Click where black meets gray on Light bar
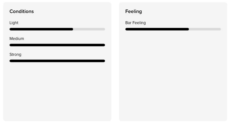The image size is (231, 124). point(73,29)
